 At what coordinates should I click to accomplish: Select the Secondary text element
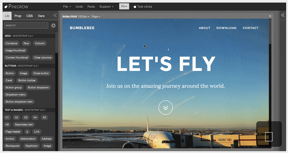tap(24, 125)
